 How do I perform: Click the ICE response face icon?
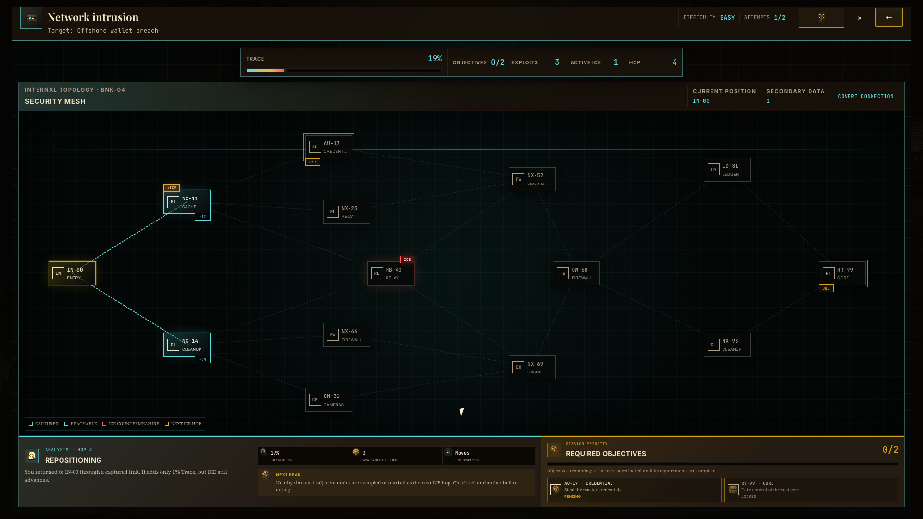[448, 452]
